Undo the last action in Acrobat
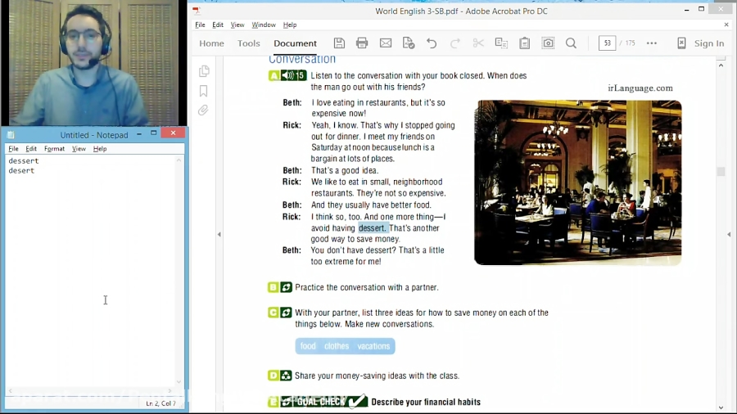 tap(432, 43)
